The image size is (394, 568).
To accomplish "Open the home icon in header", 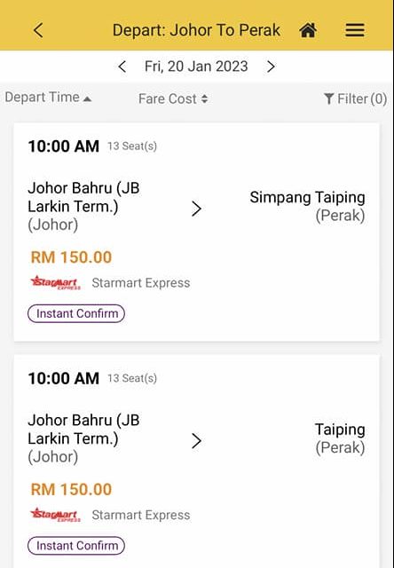I will click(x=308, y=30).
